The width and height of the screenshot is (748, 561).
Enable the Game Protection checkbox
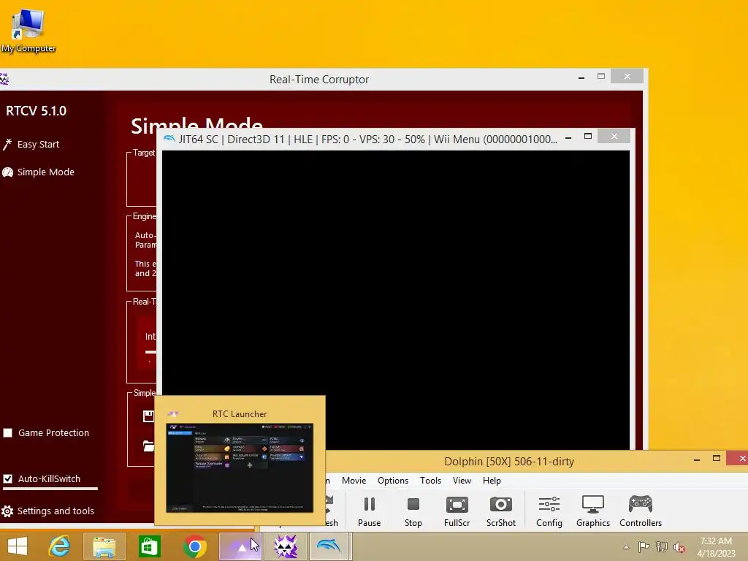click(8, 432)
